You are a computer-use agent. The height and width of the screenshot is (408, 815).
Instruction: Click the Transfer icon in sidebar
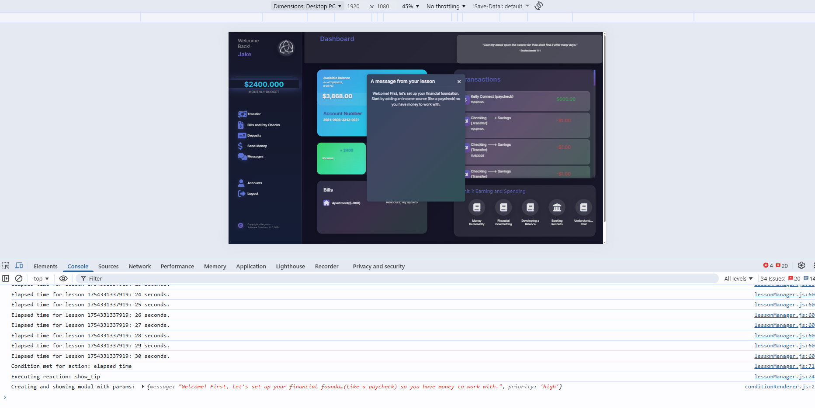click(x=242, y=114)
